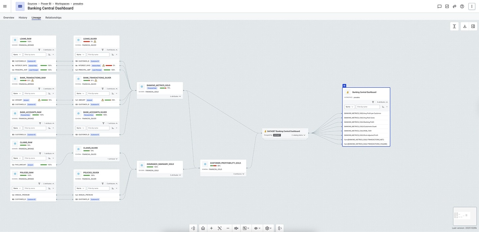Open the visibility eye options in toolbar

click(x=256, y=228)
